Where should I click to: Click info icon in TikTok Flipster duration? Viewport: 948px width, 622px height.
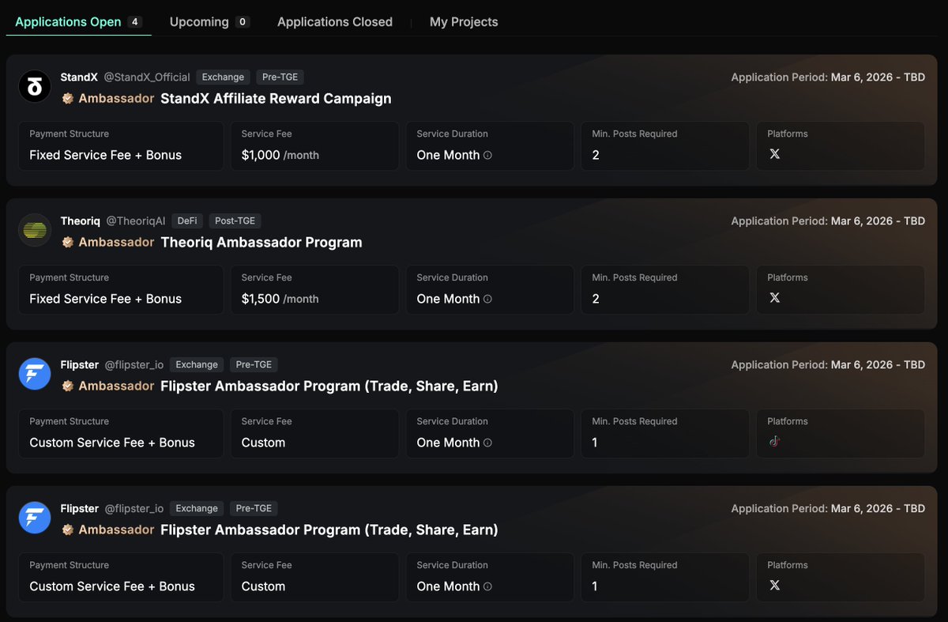point(487,443)
